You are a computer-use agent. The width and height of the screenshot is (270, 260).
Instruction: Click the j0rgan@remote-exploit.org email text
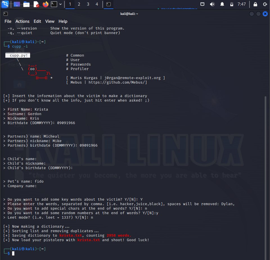pos(132,78)
